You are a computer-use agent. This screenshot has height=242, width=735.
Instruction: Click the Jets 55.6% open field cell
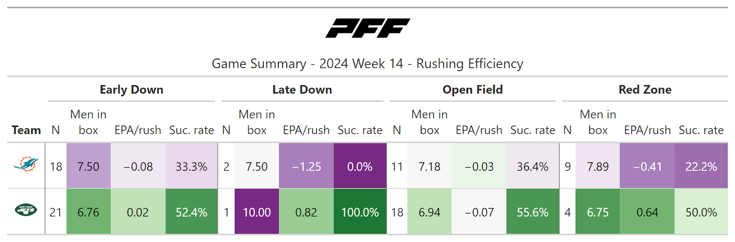[x=532, y=212]
